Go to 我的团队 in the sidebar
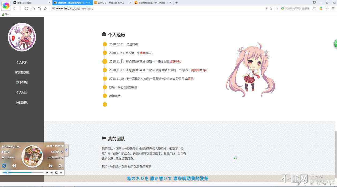 click(22, 103)
